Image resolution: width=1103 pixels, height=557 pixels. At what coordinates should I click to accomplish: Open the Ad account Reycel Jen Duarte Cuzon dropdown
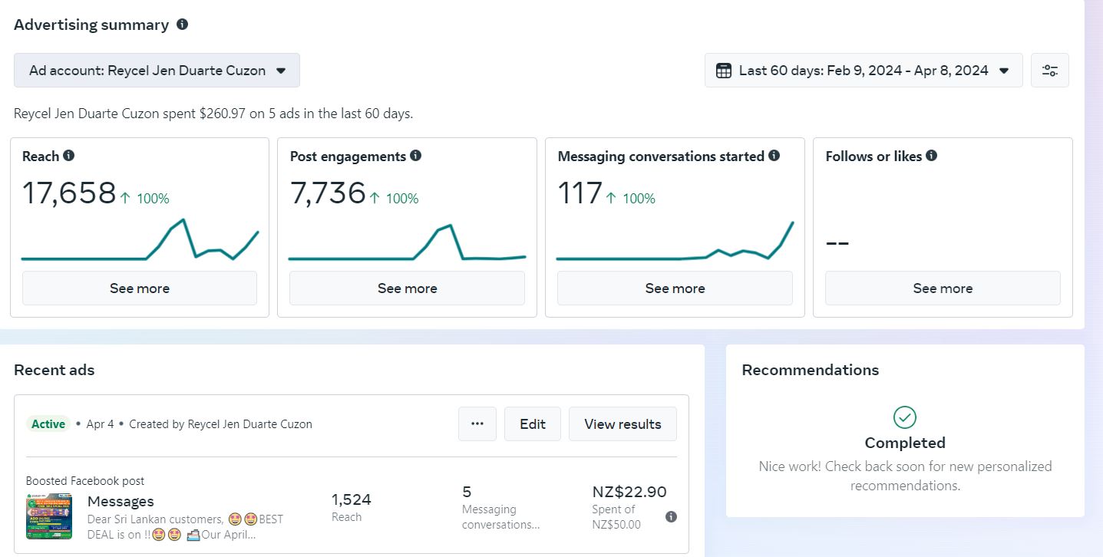157,70
